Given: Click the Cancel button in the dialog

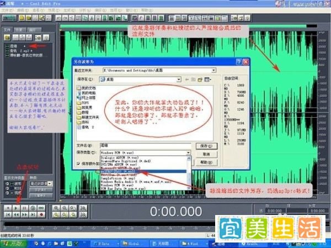Looking at the screenshot, I should 206,154.
